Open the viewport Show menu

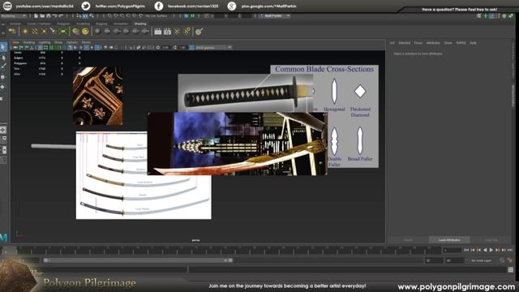58,42
